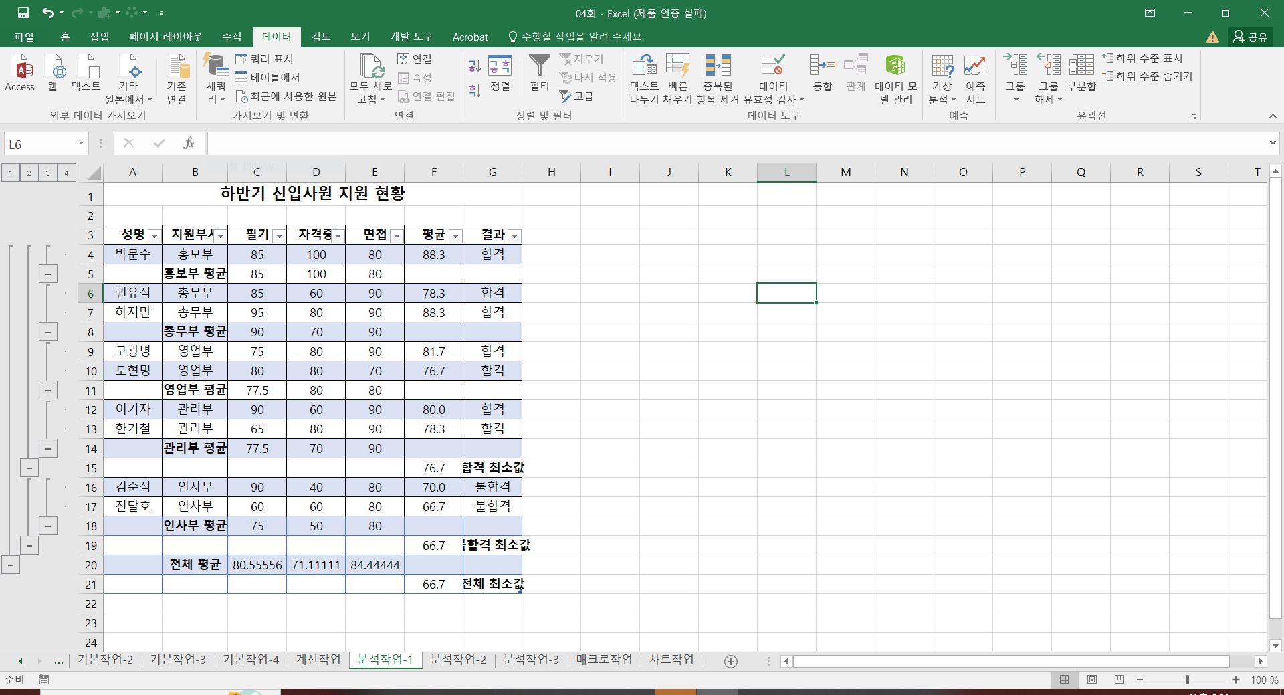Click the Access import icon

point(19,67)
